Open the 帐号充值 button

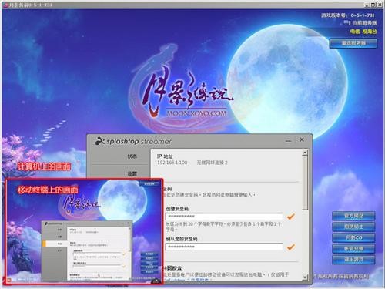[x=353, y=248]
